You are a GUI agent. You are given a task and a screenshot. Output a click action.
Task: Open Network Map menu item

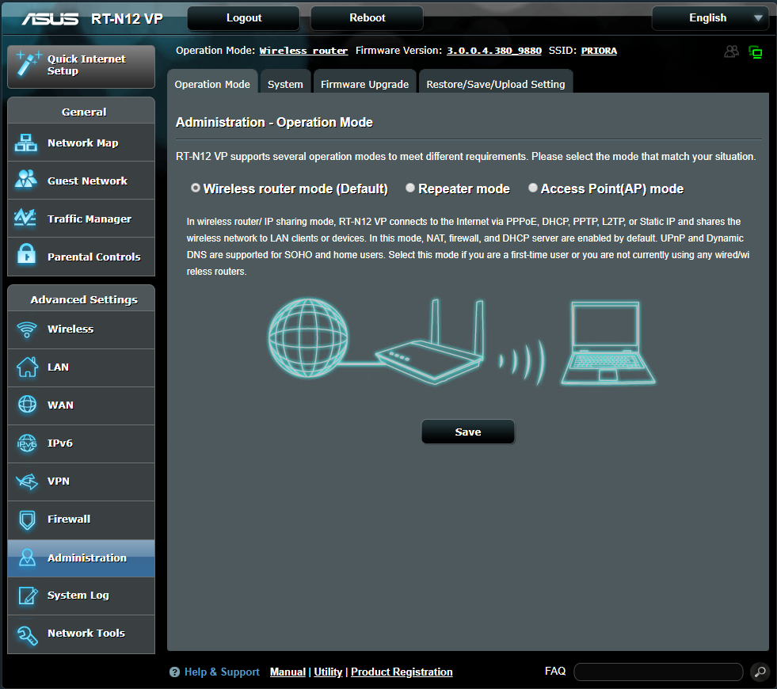click(x=82, y=143)
